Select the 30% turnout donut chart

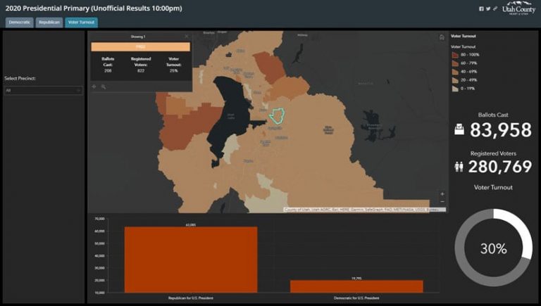493,248
